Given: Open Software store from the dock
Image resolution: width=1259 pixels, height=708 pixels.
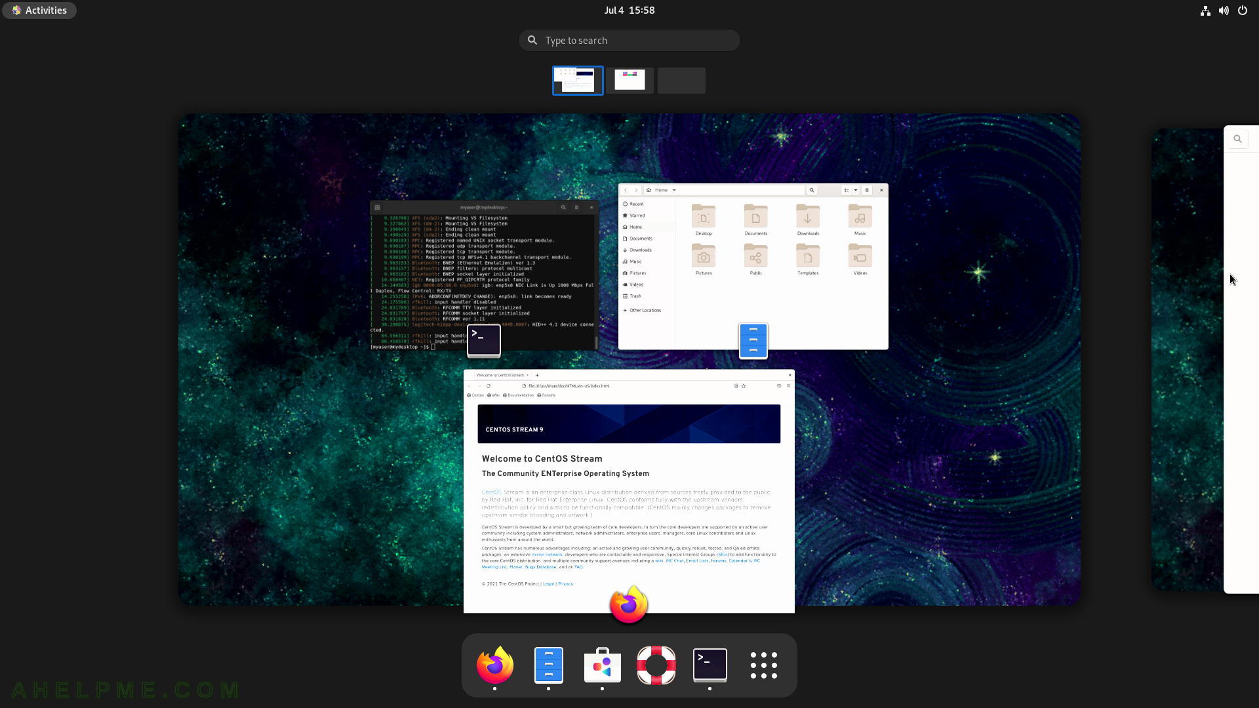Looking at the screenshot, I should pos(602,665).
